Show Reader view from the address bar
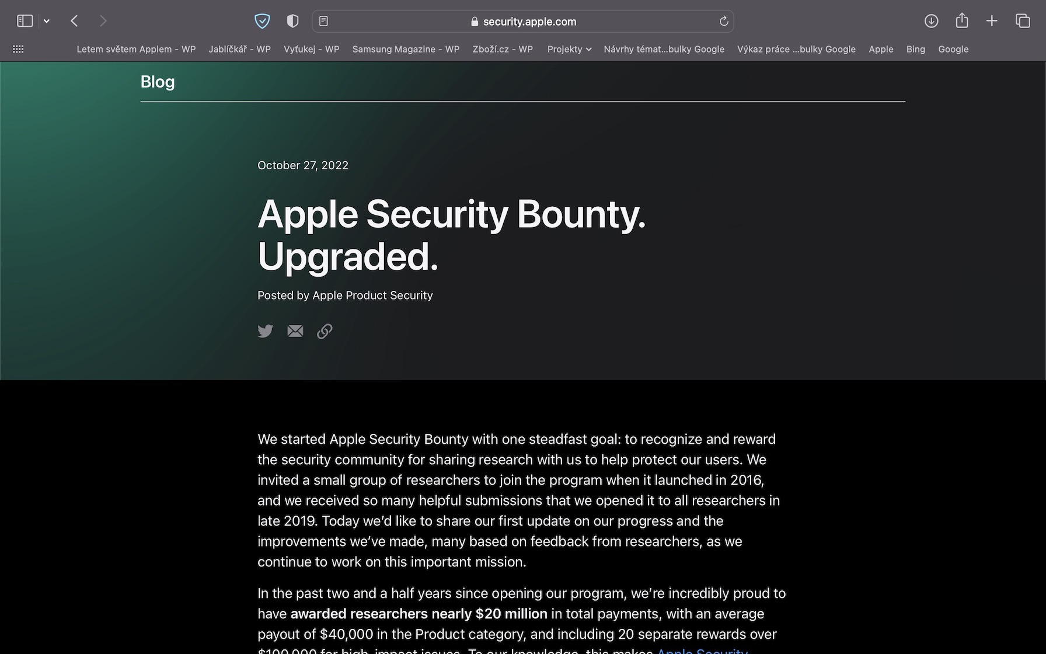This screenshot has width=1046, height=654. pos(323,21)
